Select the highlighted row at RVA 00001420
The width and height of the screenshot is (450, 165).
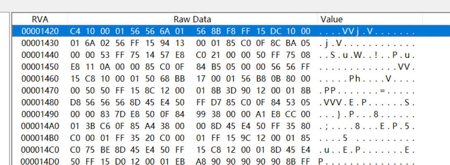[x=40, y=31]
